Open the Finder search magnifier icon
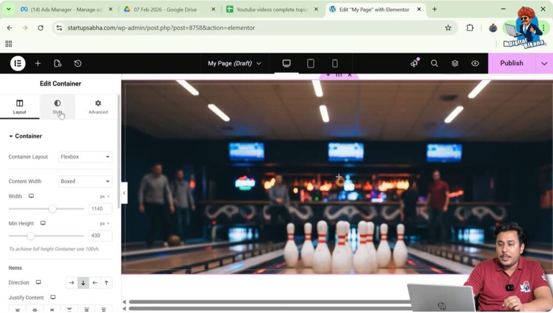 click(434, 63)
